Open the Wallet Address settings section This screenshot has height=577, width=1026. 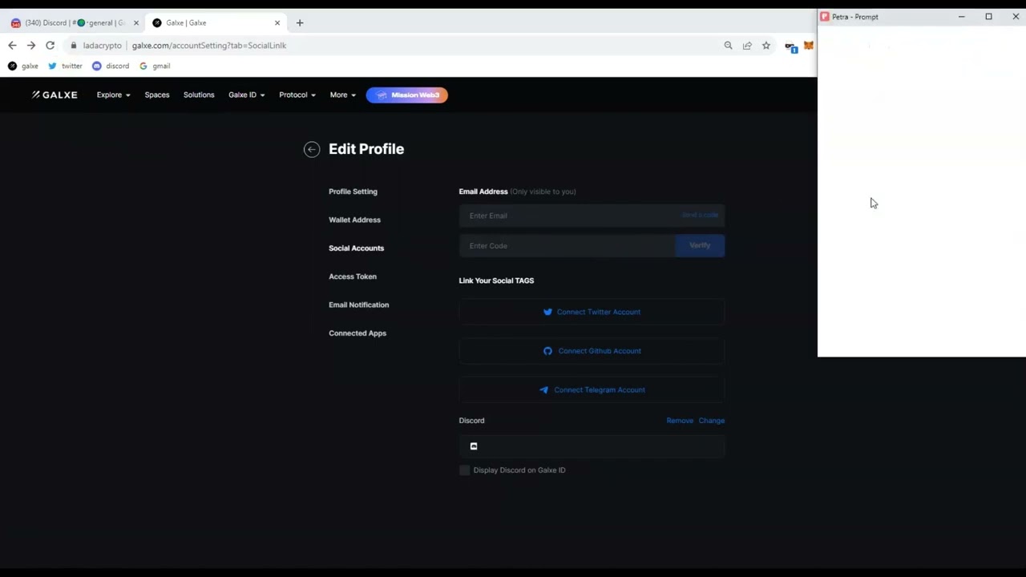(x=354, y=220)
